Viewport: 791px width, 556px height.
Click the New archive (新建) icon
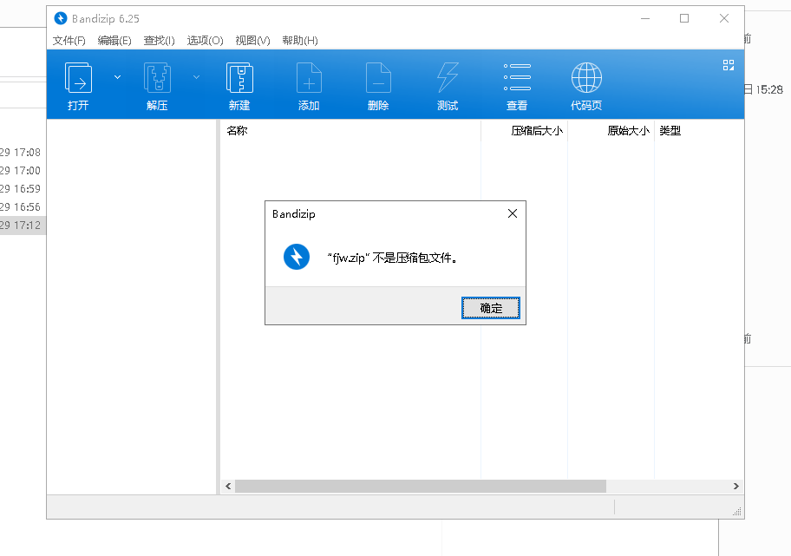pos(239,78)
